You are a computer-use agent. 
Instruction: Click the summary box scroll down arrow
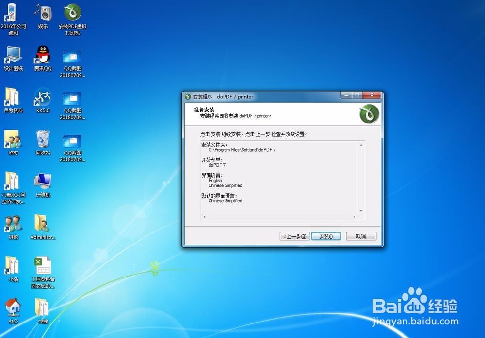361,211
